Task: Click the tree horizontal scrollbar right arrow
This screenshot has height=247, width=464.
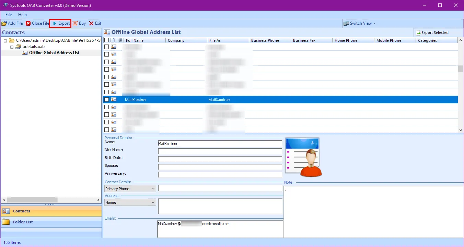Action: click(98, 200)
